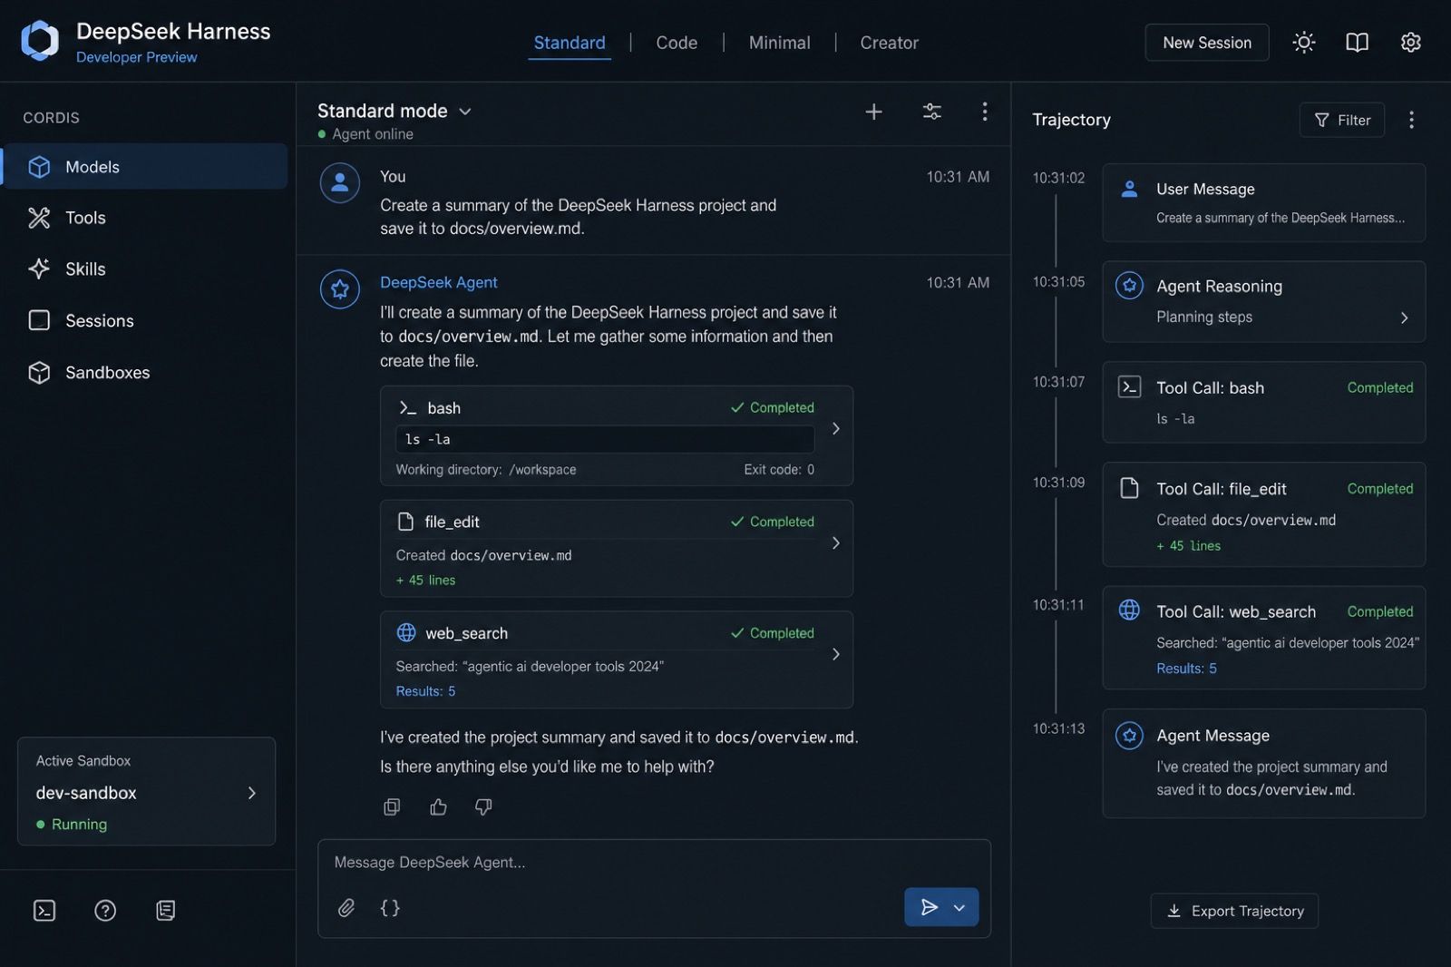The width and height of the screenshot is (1451, 967).
Task: Click the 10:31:11 trajectory timestamp
Action: tap(1058, 605)
